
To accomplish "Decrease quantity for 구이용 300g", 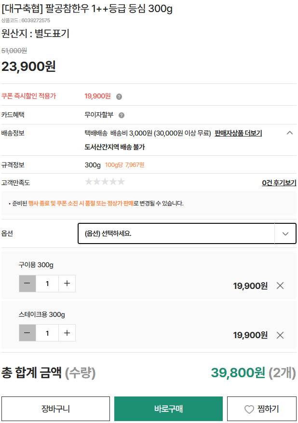I will (x=27, y=284).
